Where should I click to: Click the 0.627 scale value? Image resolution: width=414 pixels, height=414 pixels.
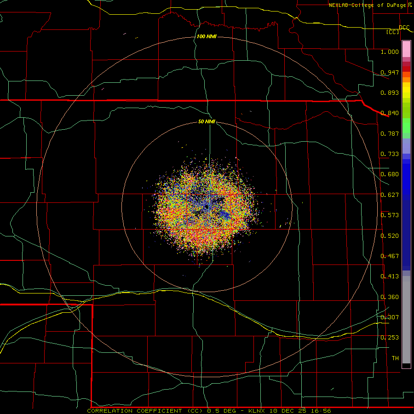390,195
